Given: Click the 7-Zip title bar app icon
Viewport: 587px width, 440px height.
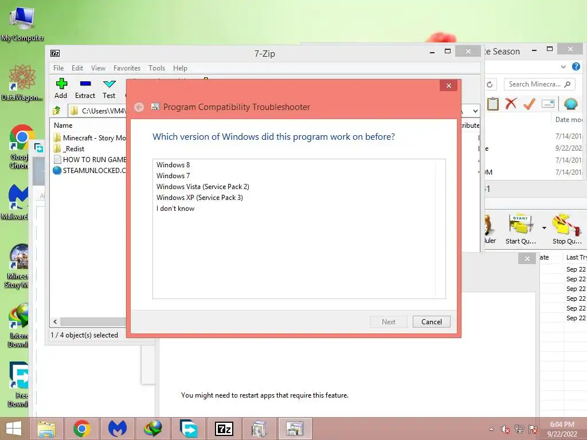Looking at the screenshot, I should tap(55, 53).
